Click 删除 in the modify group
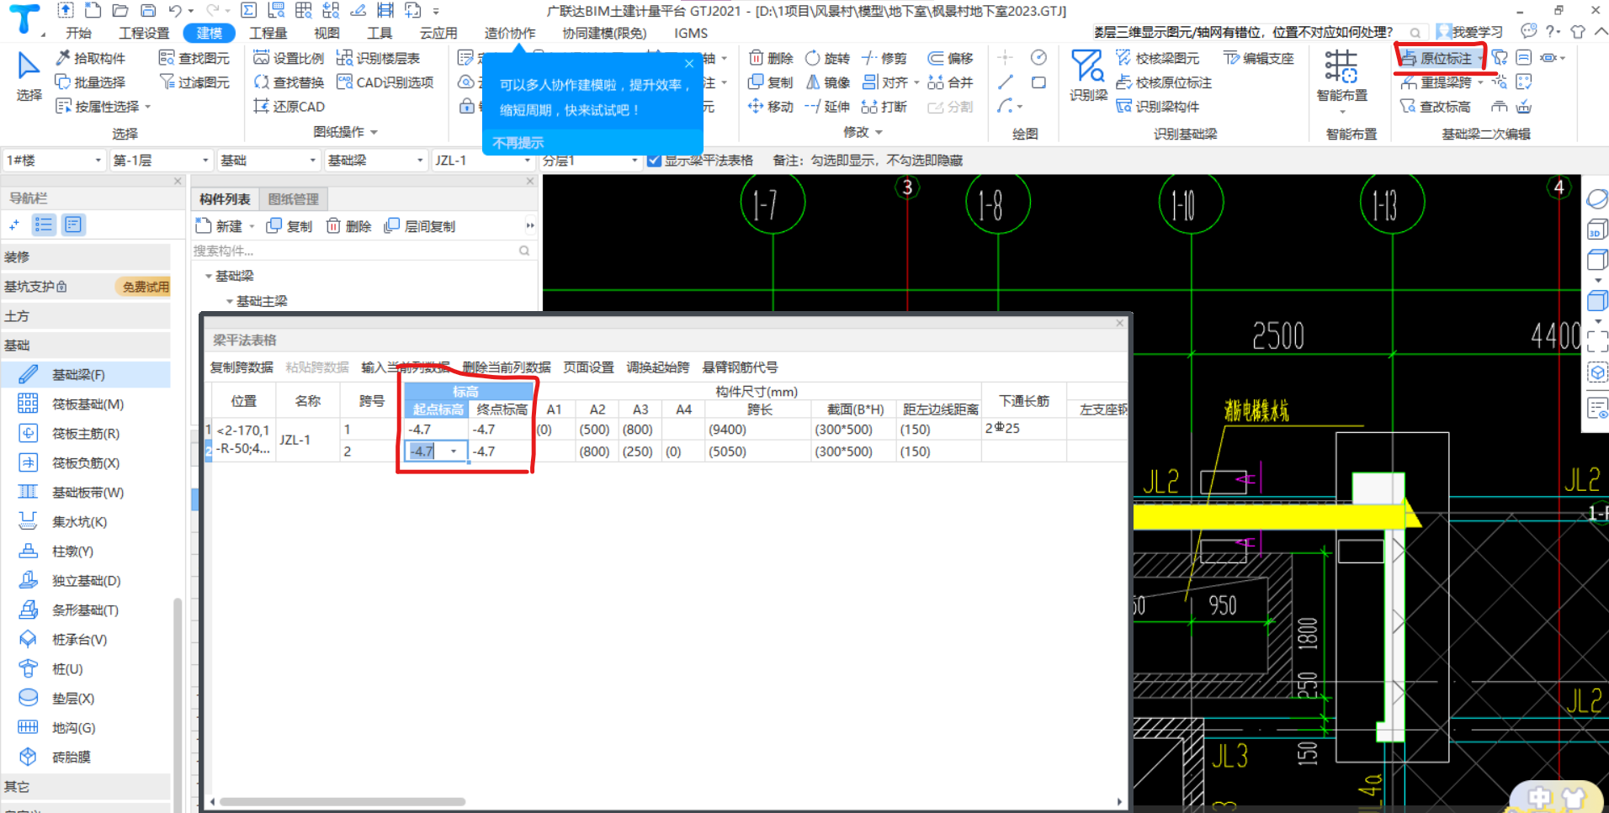Screen dimensions: 1609x813 771,58
